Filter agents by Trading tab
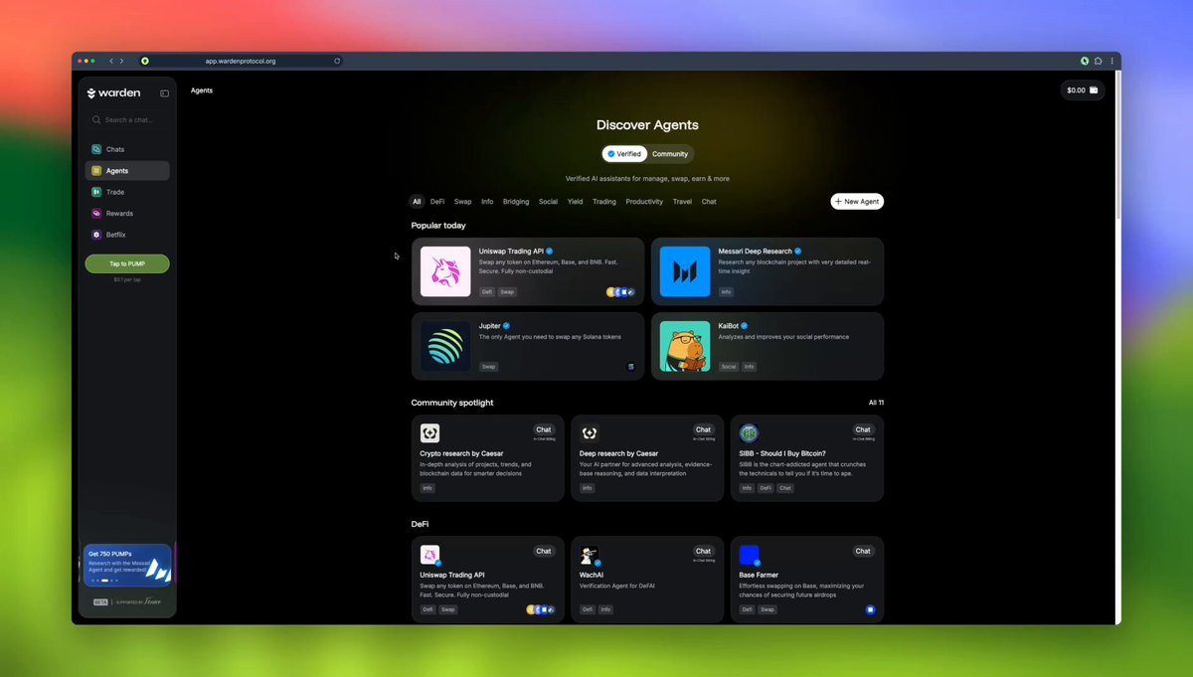1193x677 pixels. click(x=604, y=202)
